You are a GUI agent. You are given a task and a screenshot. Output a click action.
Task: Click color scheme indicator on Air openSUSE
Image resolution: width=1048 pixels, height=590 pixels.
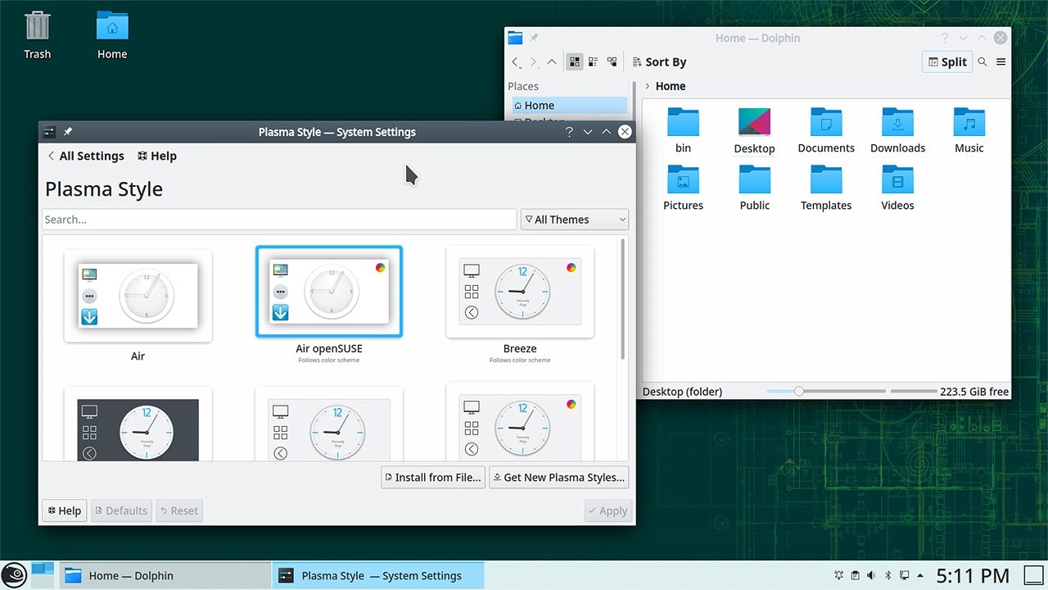click(x=380, y=267)
